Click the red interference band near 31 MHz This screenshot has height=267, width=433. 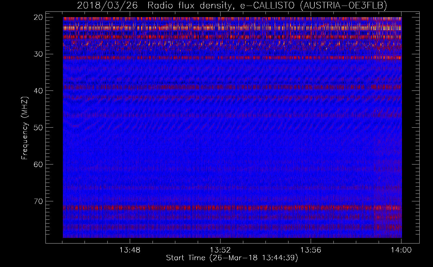point(232,57)
